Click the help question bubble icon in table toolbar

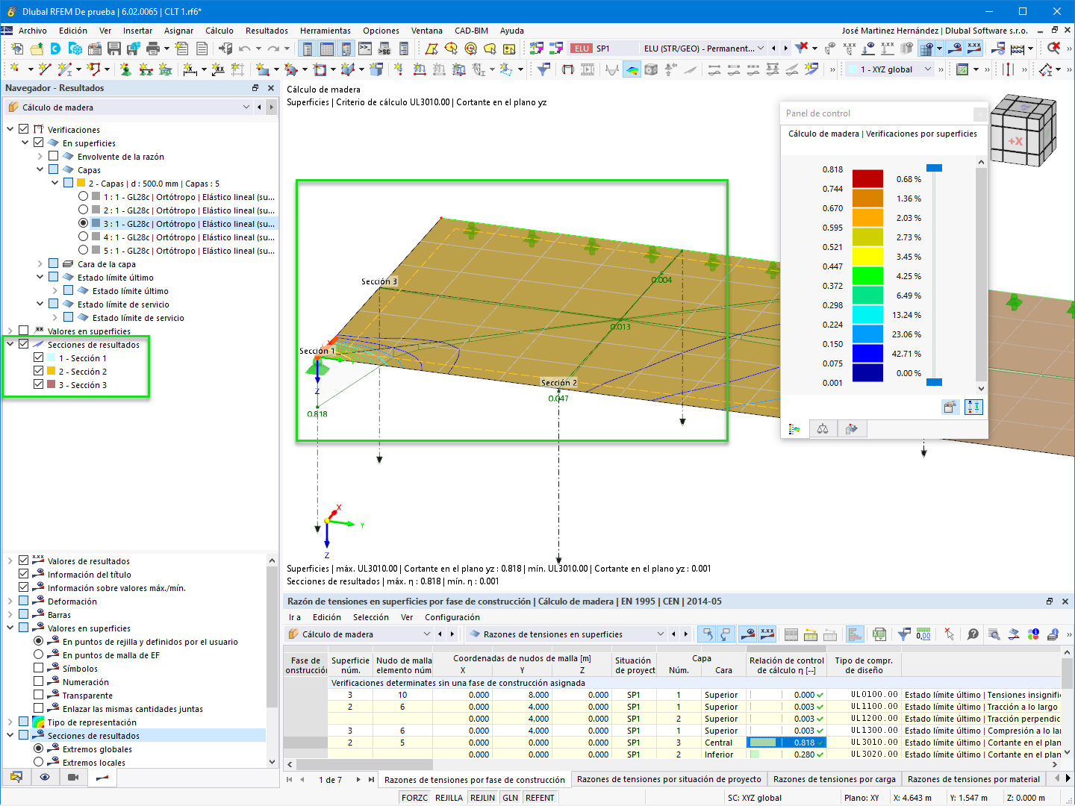(973, 634)
